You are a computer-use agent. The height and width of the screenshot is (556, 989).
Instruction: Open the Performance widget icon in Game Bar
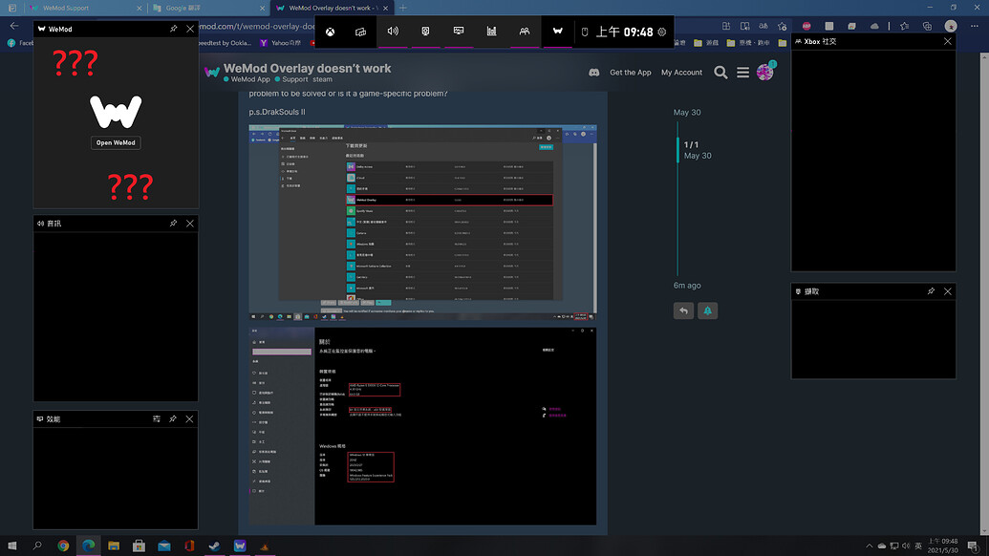pyautogui.click(x=491, y=32)
